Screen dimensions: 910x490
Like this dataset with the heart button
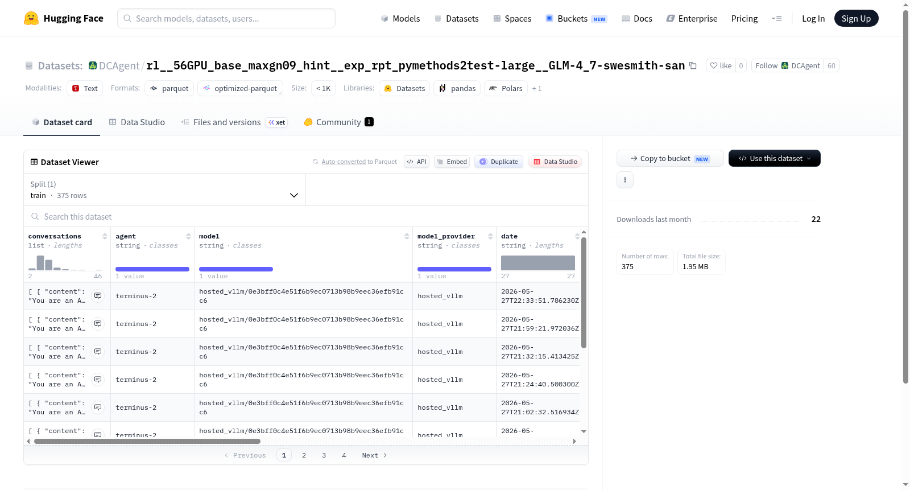click(721, 65)
